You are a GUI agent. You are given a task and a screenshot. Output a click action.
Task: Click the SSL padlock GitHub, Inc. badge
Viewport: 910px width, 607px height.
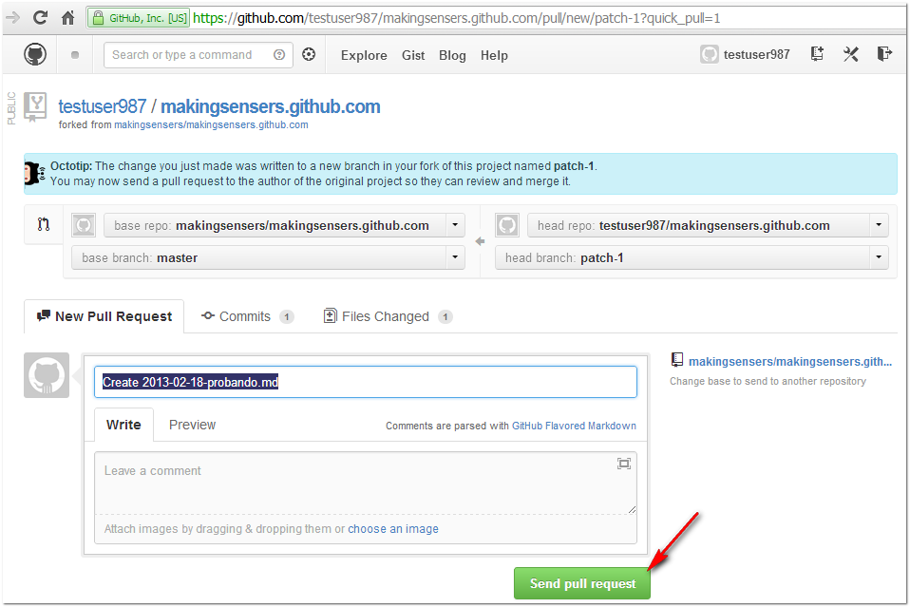[139, 18]
